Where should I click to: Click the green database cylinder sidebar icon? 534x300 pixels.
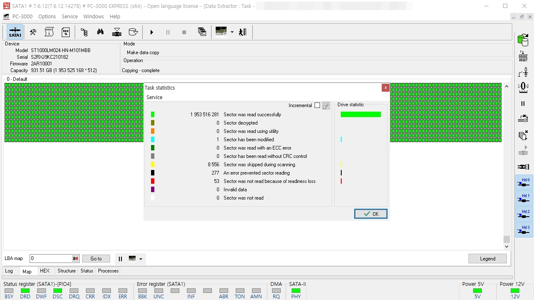click(x=523, y=40)
